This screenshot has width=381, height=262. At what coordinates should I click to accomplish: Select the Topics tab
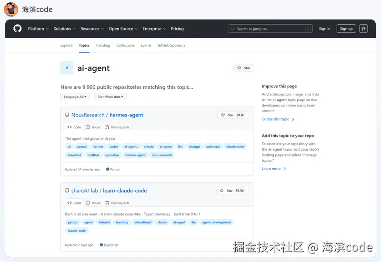[84, 45]
